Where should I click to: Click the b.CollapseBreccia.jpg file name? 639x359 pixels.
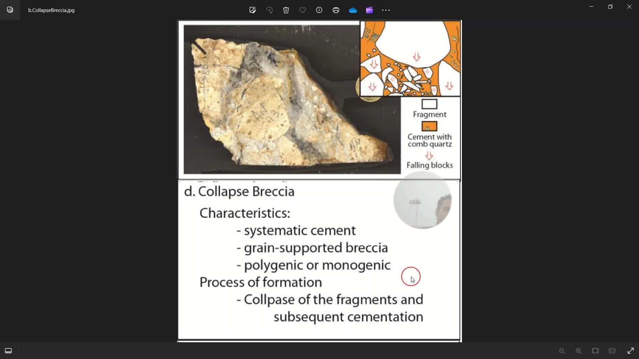[x=51, y=10]
